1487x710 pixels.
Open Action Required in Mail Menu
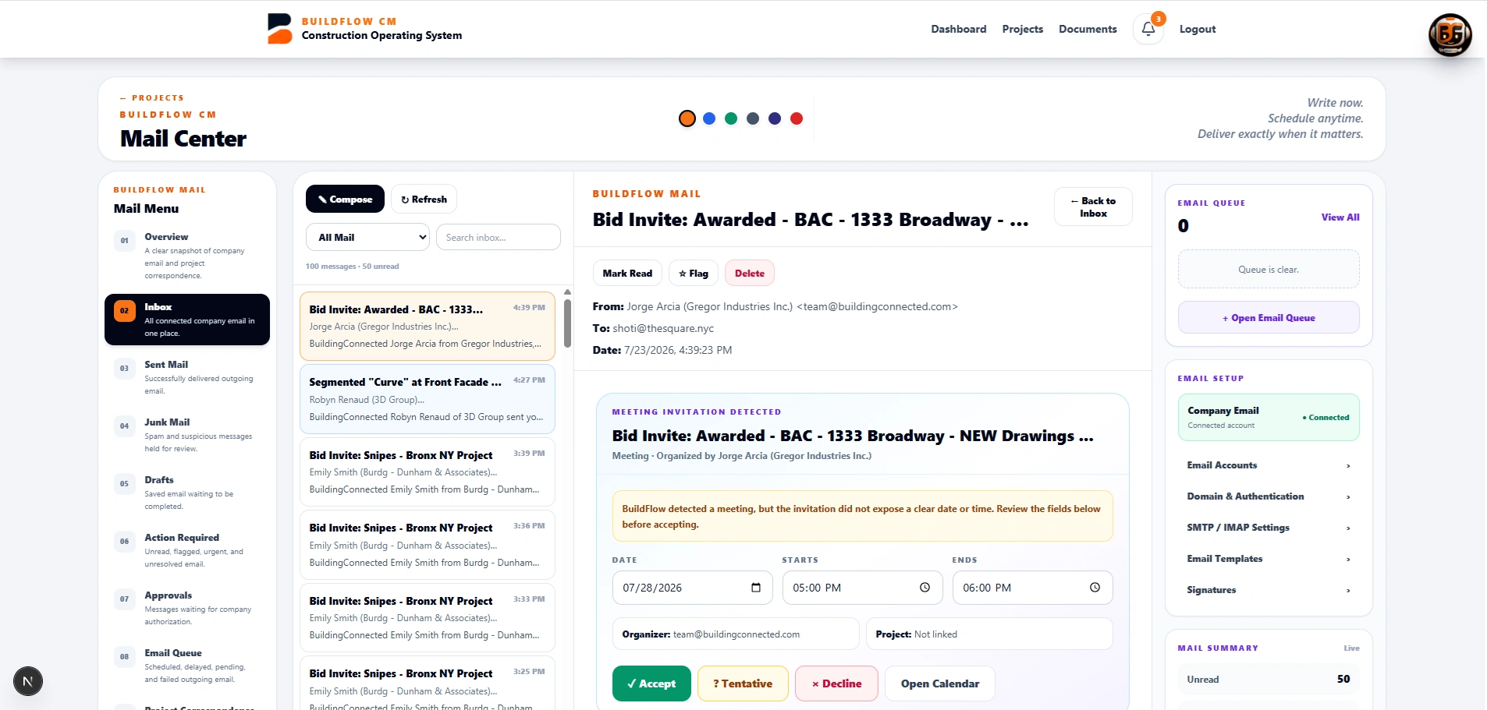pyautogui.click(x=187, y=550)
